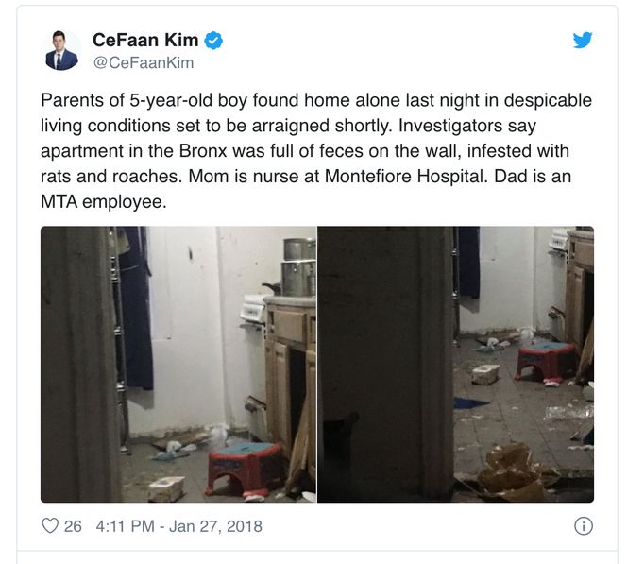The width and height of the screenshot is (627, 564).
Task: Click the first line of the tweet text
Action: click(316, 100)
